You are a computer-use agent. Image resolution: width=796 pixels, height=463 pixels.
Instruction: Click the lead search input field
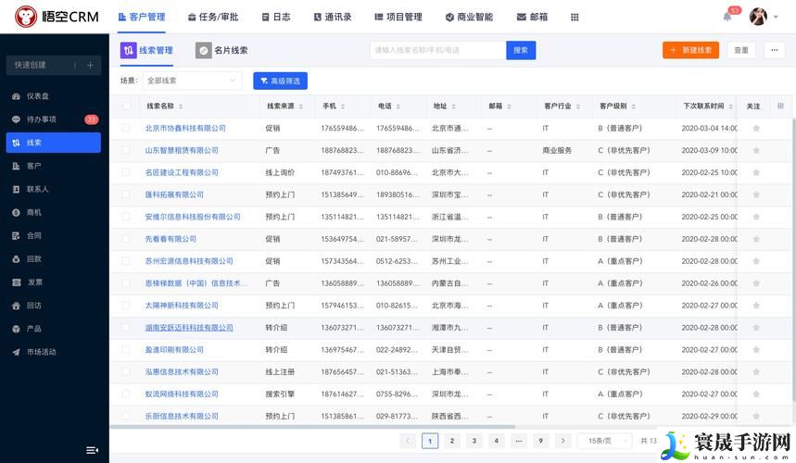click(438, 50)
